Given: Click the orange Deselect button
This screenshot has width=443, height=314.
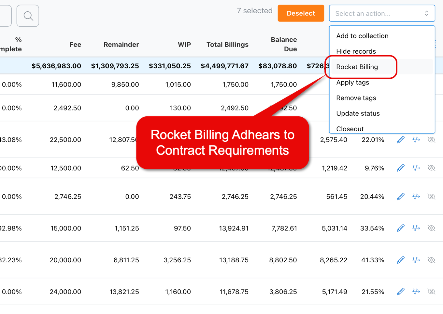Looking at the screenshot, I should pos(301,13).
